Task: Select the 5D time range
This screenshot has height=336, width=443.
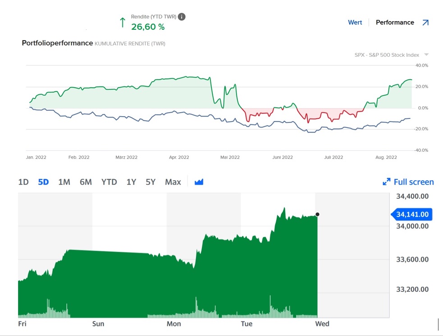Action: click(x=43, y=182)
